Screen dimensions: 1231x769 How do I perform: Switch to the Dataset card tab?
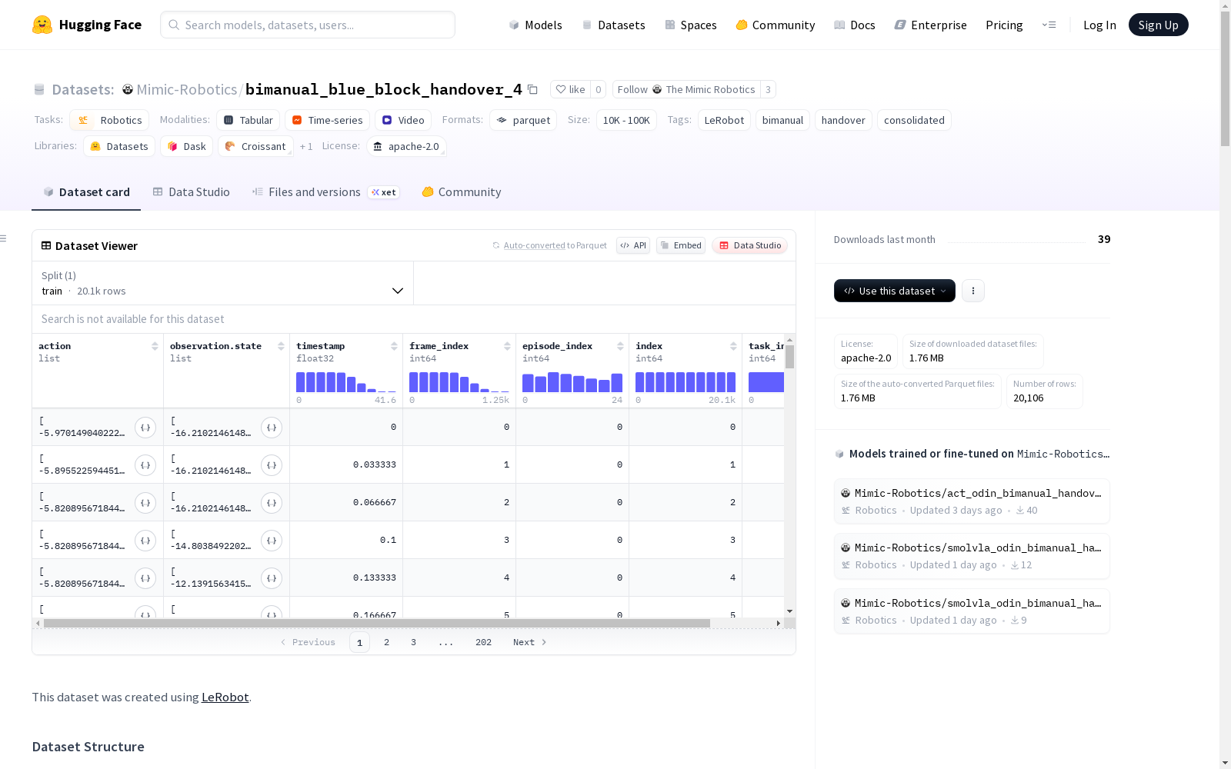[86, 192]
